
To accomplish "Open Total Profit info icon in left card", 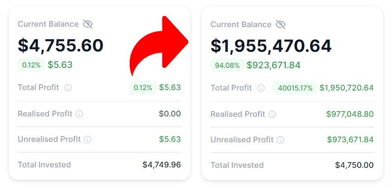I will click(x=68, y=88).
